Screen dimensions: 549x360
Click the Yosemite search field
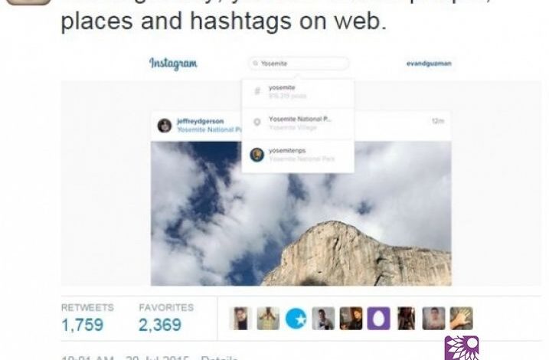[x=299, y=64]
